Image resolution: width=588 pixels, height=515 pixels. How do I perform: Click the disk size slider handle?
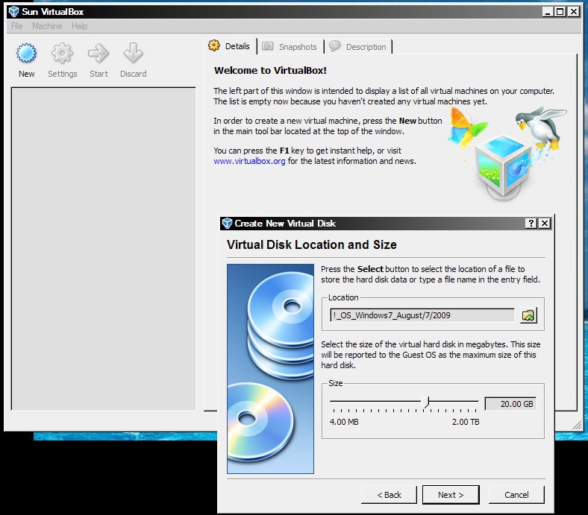(425, 402)
